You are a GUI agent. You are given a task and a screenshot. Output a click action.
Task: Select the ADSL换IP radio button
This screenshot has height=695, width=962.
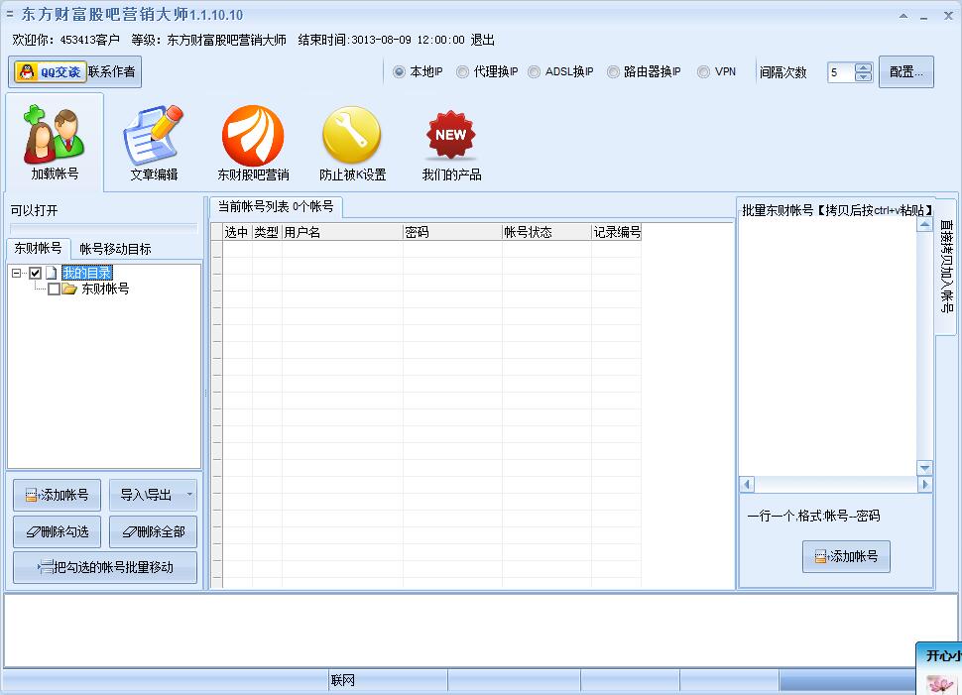click(535, 71)
